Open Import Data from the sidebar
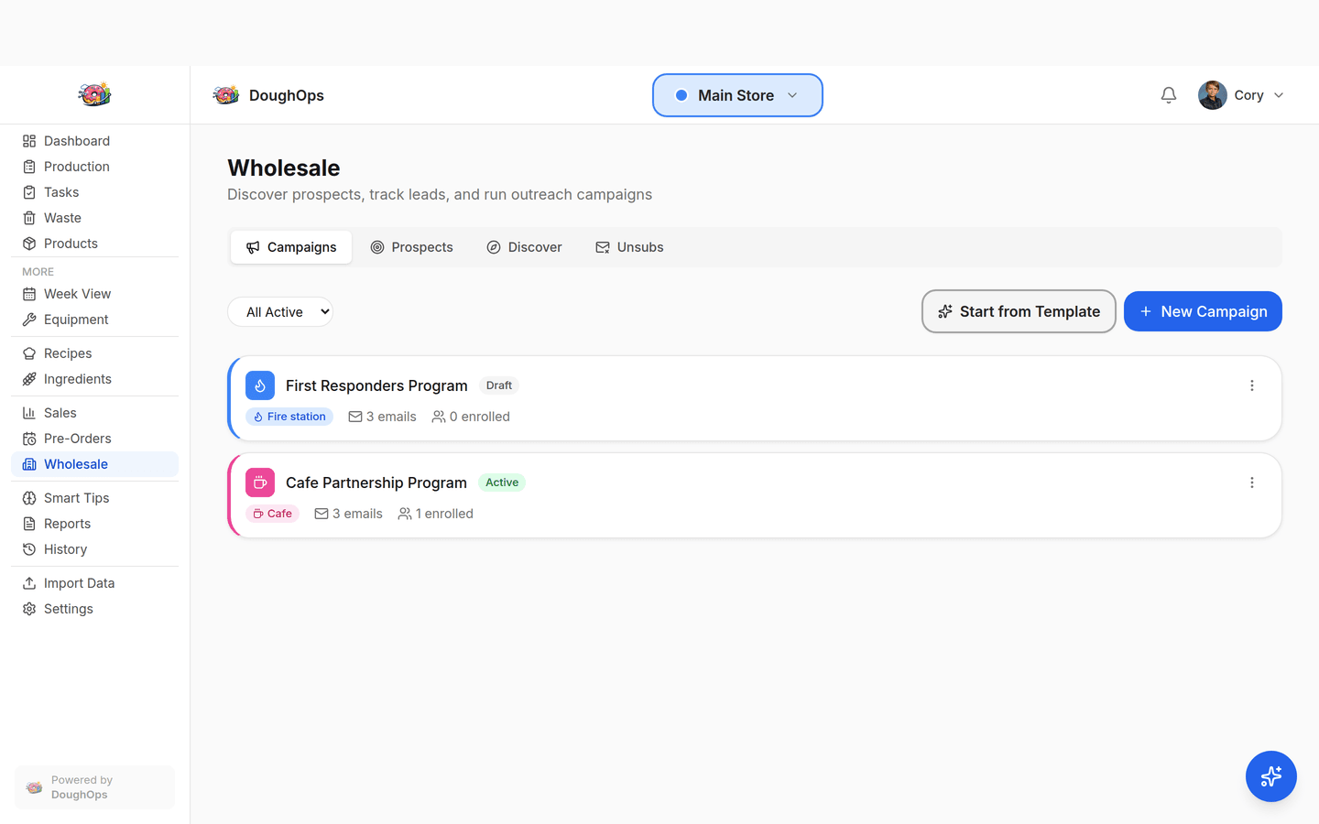Viewport: 1319px width, 824px height. point(79,582)
